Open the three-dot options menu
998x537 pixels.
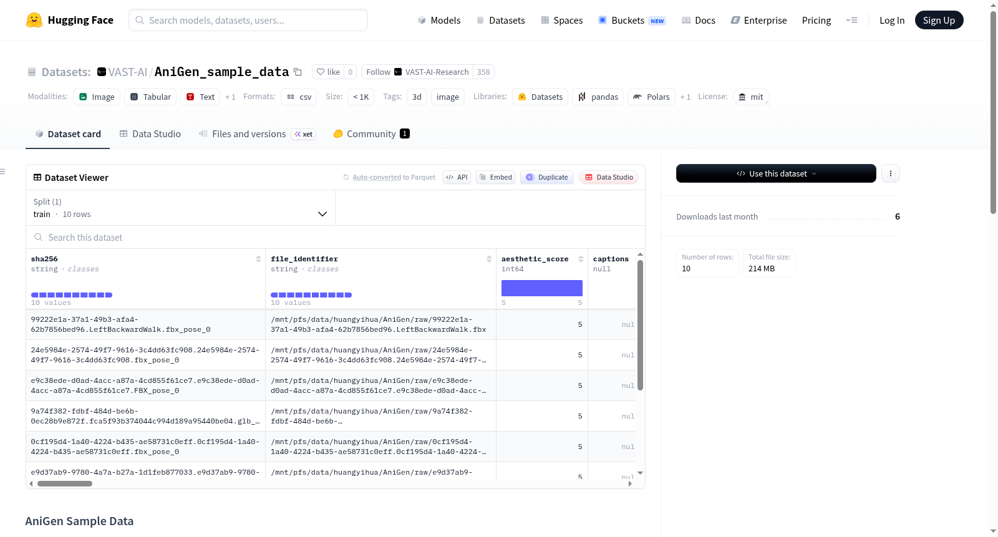(891, 173)
